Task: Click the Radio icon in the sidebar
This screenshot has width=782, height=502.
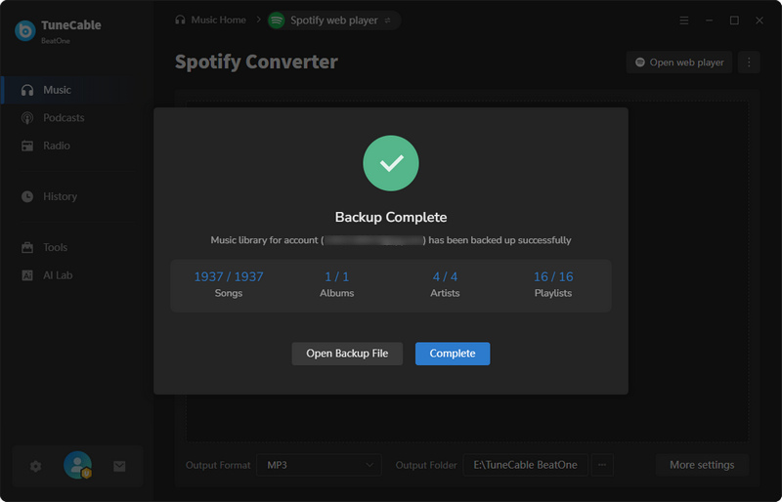Action: tap(27, 146)
